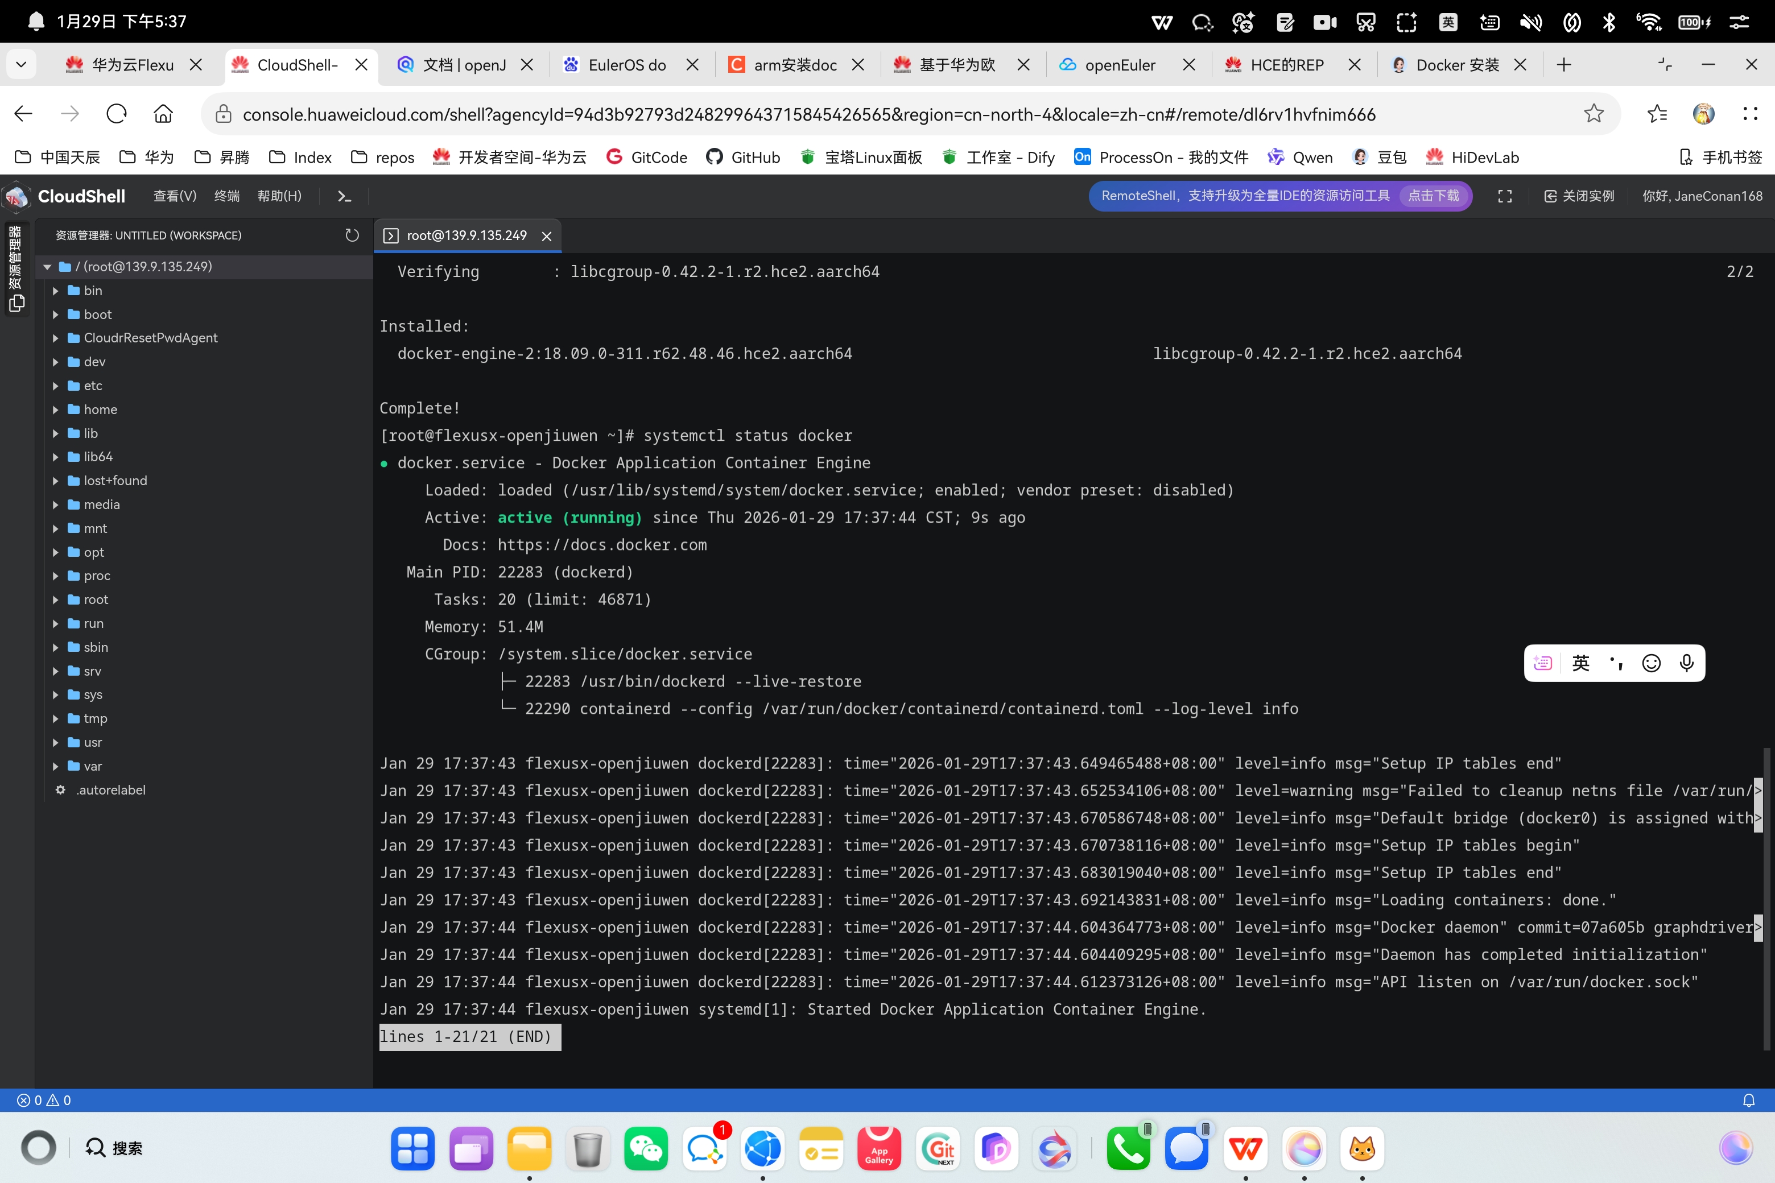Image resolution: width=1775 pixels, height=1183 pixels.
Task: Bookmark this page with the star icon
Action: (x=1593, y=114)
